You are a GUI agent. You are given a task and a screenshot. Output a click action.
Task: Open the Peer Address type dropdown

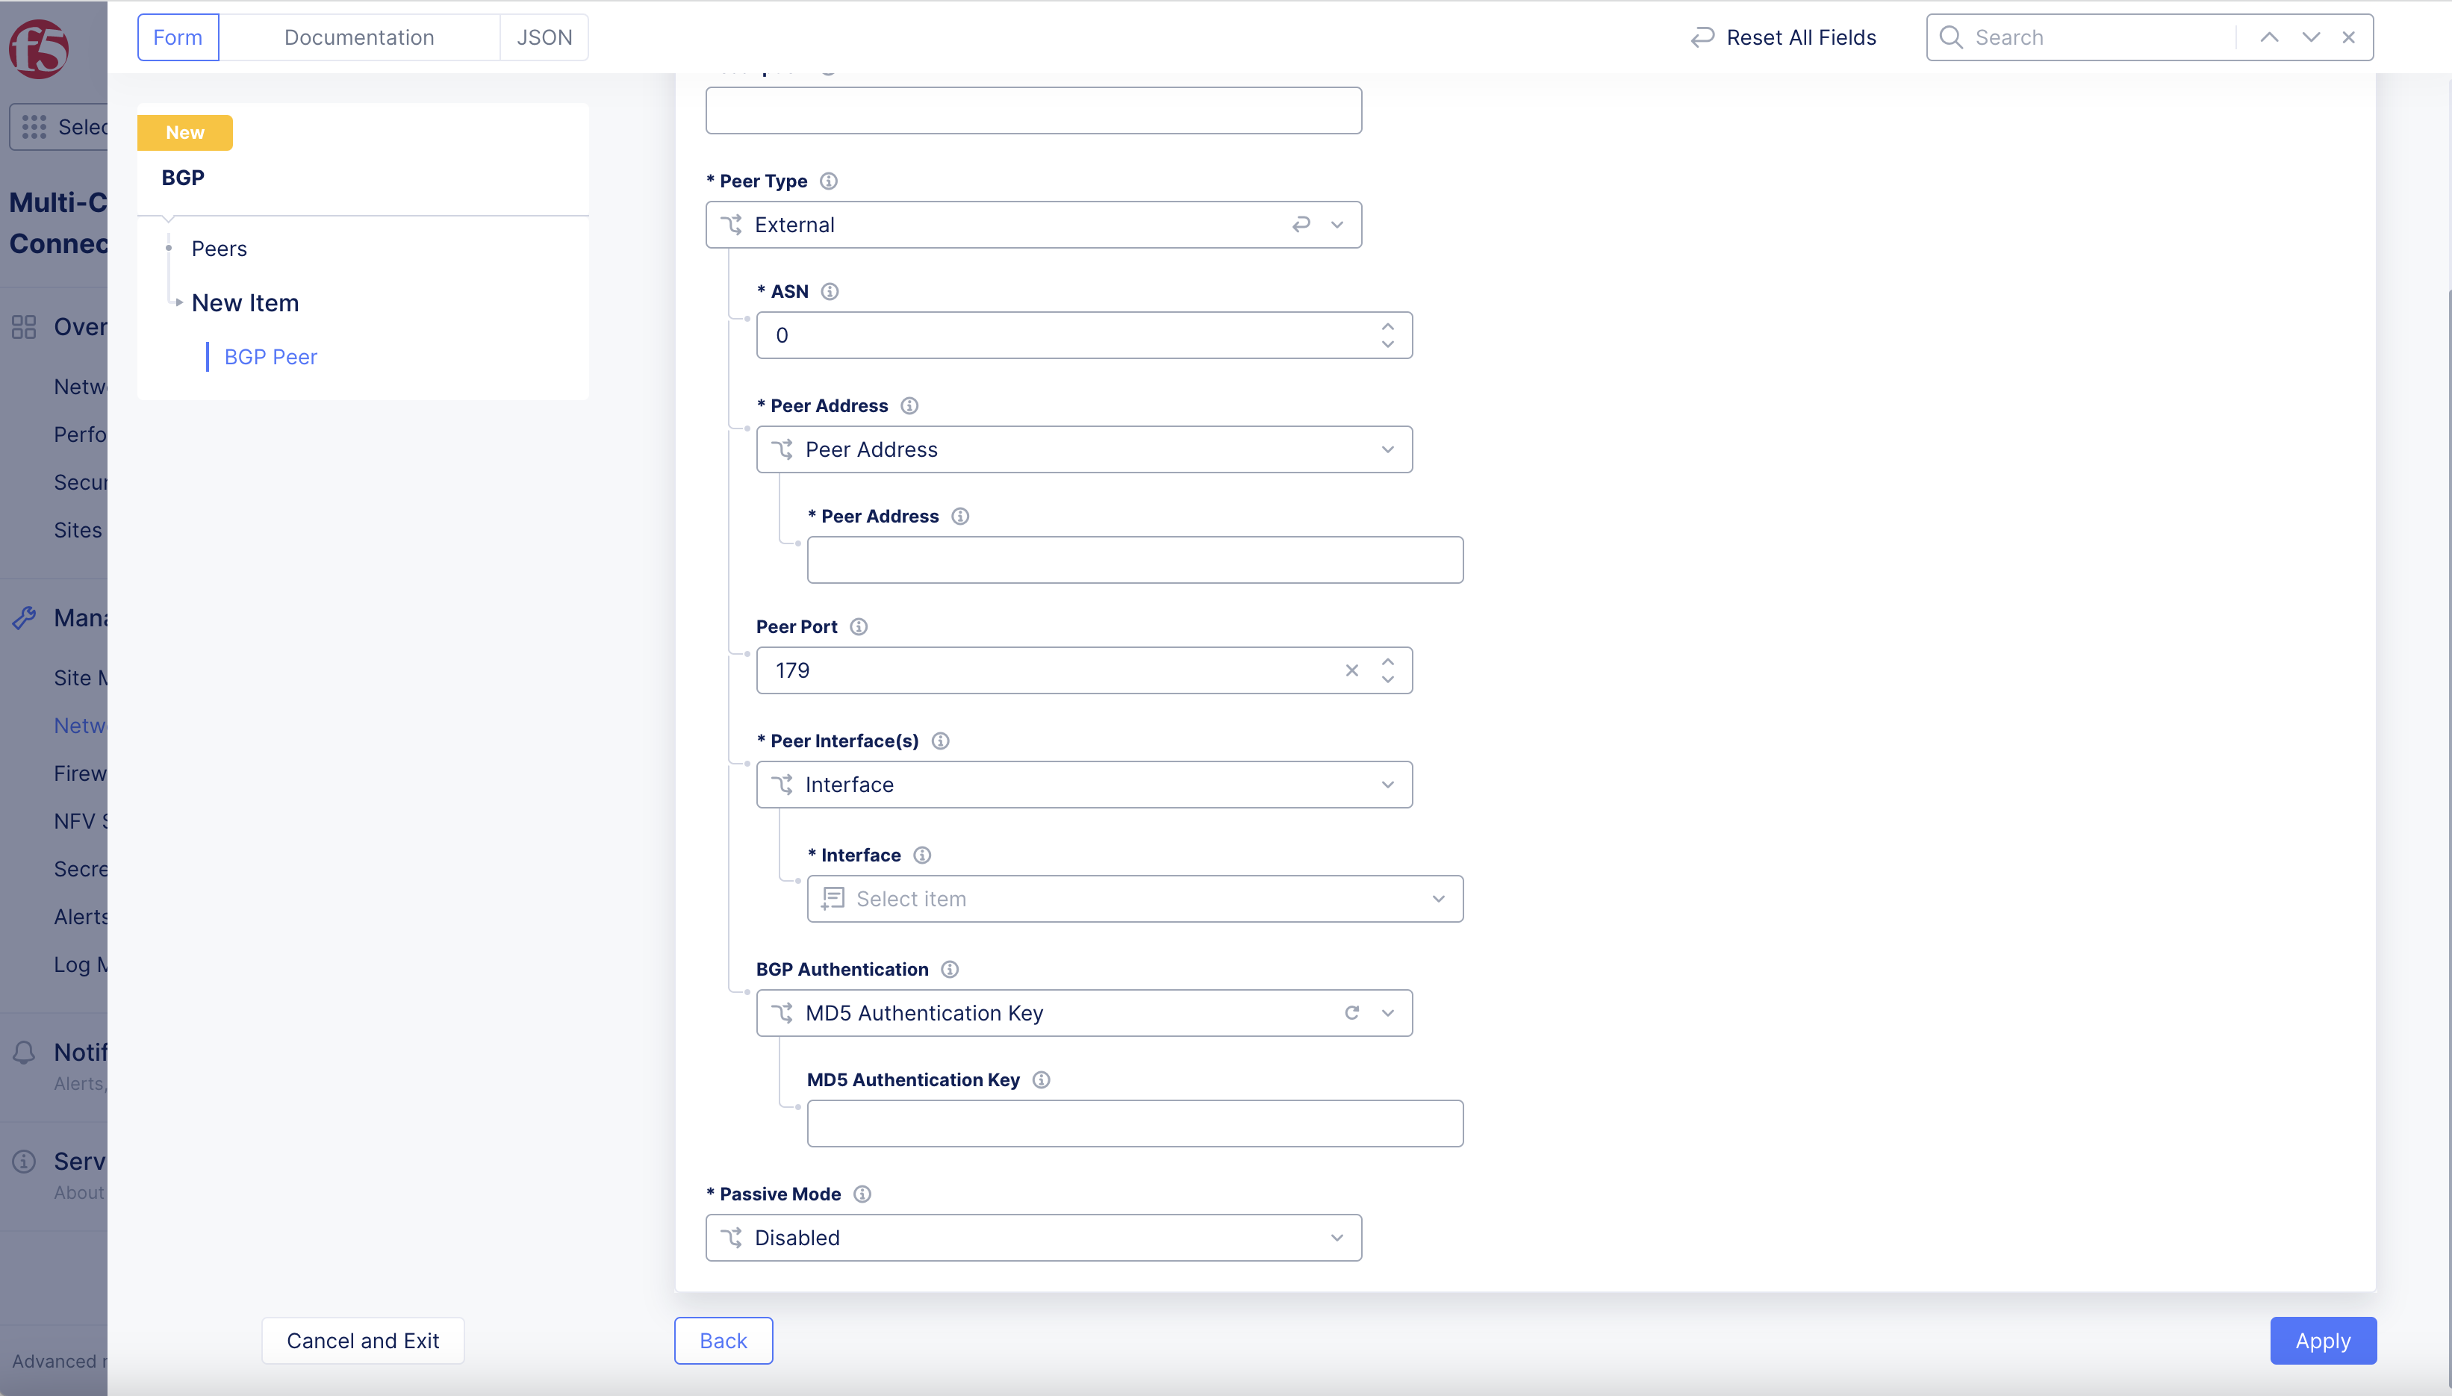click(x=1083, y=449)
